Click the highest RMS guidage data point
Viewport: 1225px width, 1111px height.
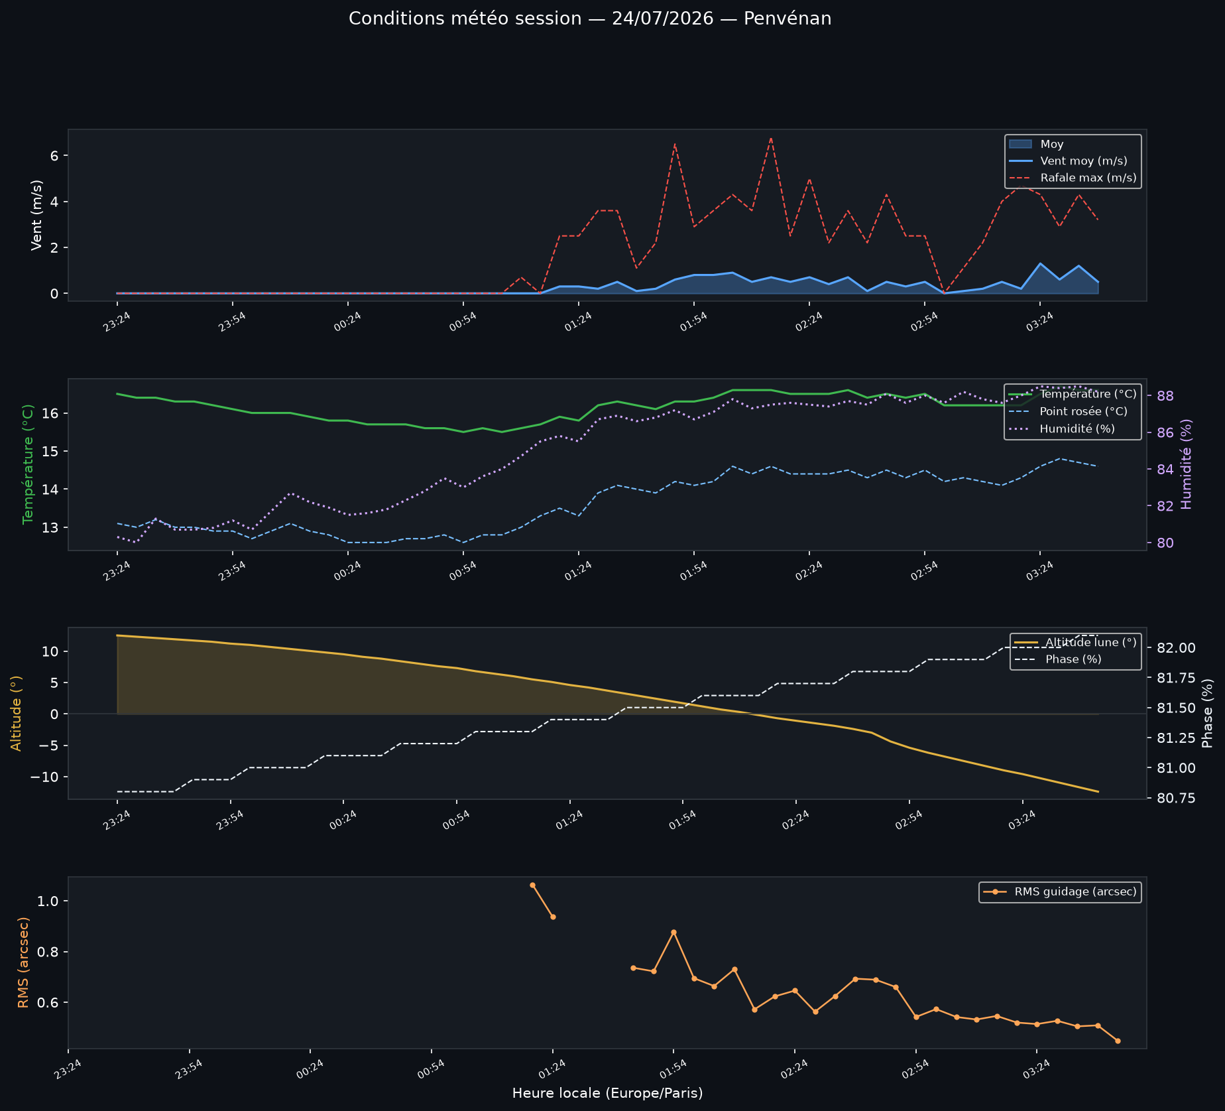pos(532,885)
